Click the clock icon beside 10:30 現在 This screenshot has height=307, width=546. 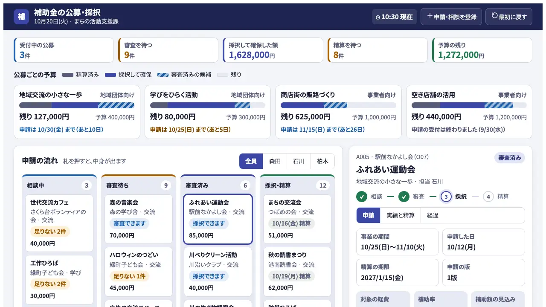[x=378, y=17]
